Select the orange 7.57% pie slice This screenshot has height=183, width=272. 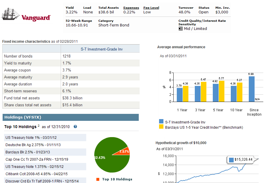click(x=123, y=151)
